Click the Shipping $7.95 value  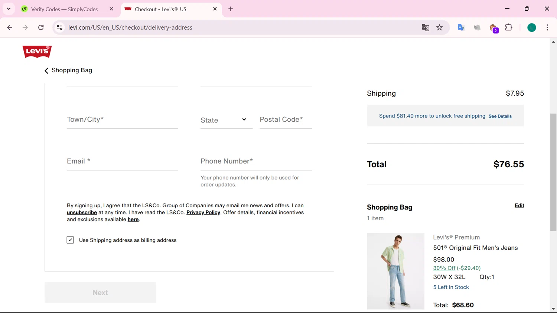pos(515,93)
